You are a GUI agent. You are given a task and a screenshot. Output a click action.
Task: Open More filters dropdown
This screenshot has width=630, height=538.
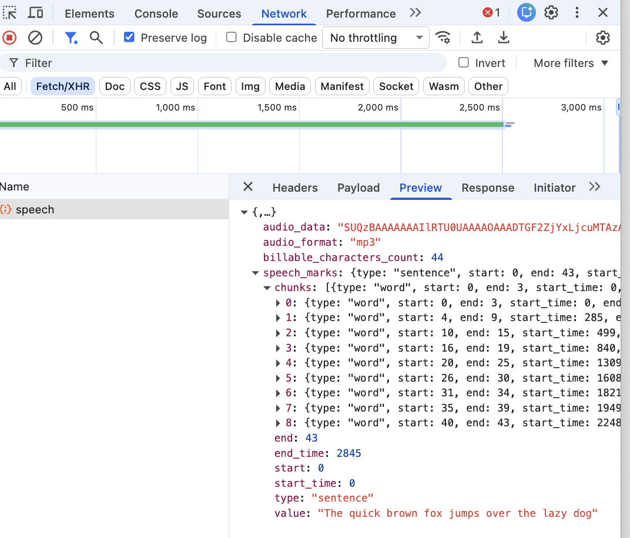(x=571, y=63)
